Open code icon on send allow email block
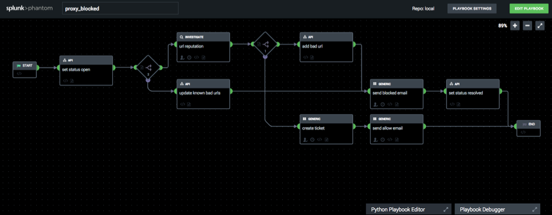Viewport: 552px width, 215px height. click(x=389, y=140)
